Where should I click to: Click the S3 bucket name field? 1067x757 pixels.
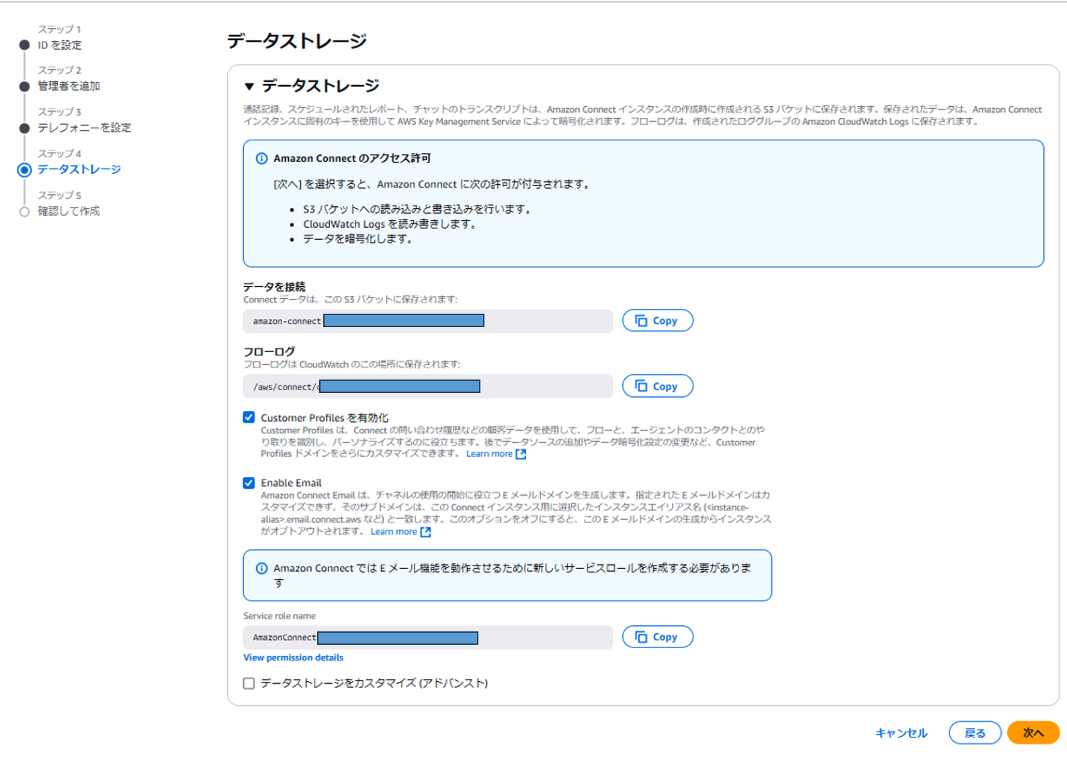[427, 321]
